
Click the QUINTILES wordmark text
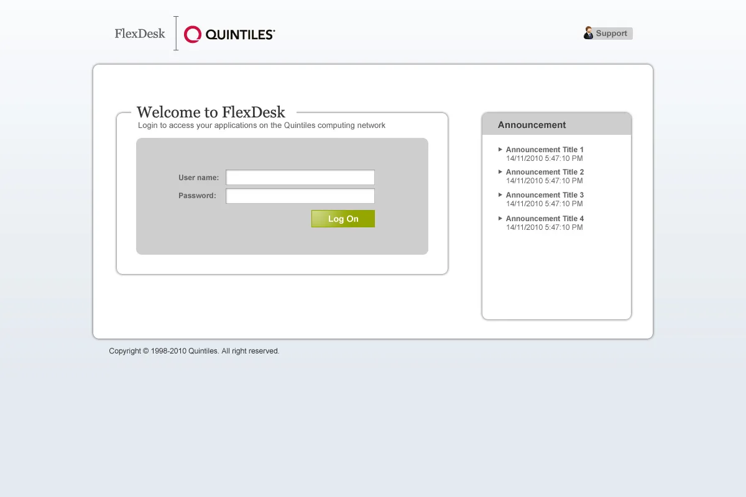click(x=240, y=35)
